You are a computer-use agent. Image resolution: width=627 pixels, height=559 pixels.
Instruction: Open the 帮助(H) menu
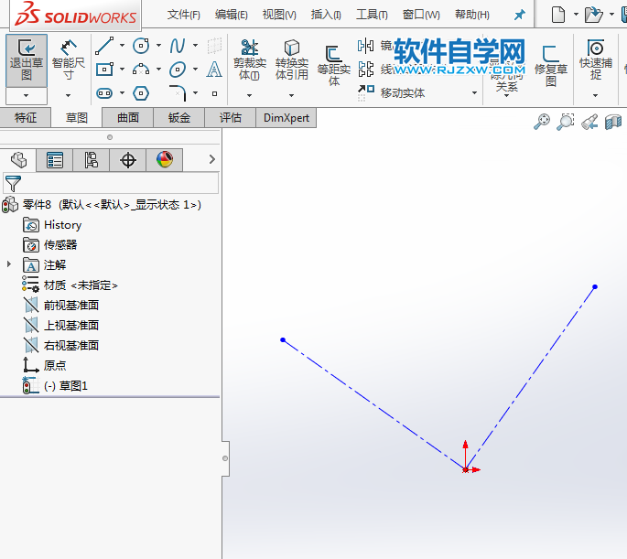click(x=471, y=15)
